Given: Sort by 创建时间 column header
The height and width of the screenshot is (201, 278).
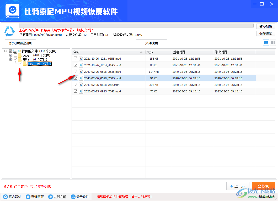Looking at the screenshot, I should pos(193,52).
